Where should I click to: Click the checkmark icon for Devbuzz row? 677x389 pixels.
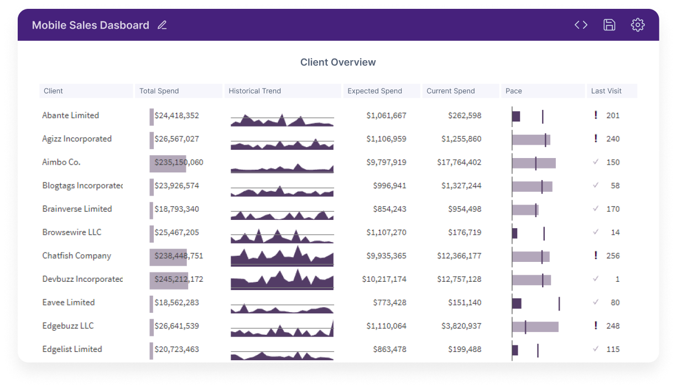(596, 279)
